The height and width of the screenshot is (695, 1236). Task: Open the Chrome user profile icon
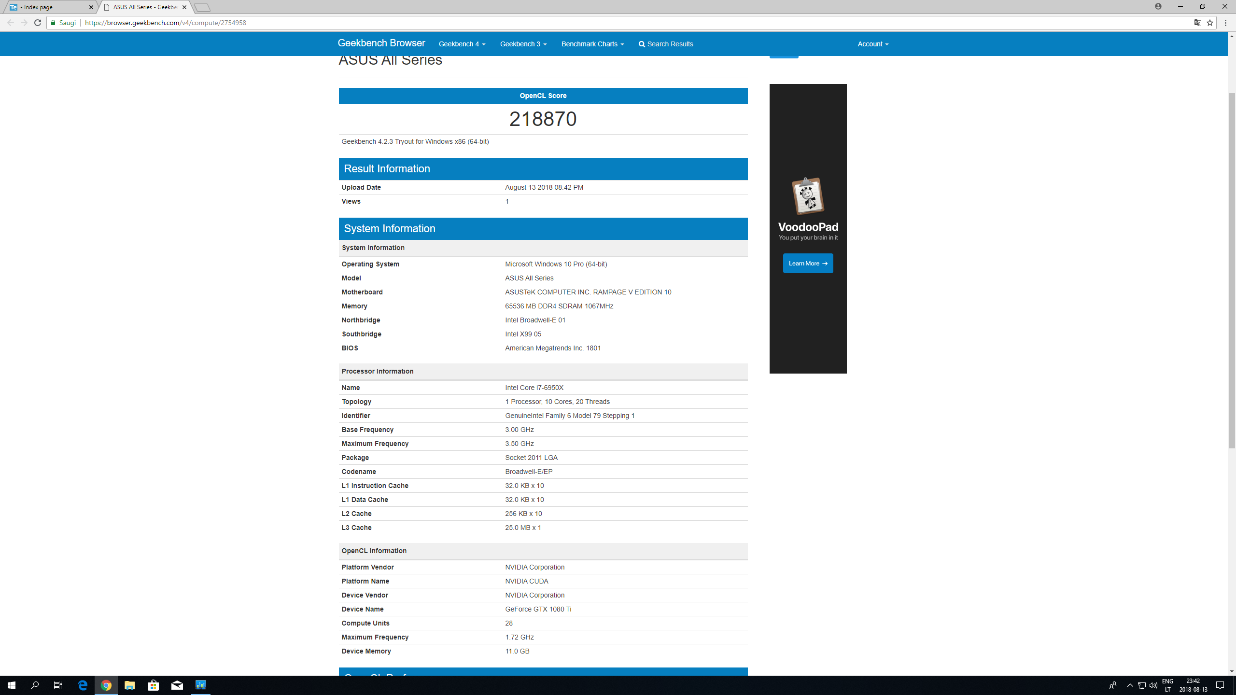point(1158,6)
